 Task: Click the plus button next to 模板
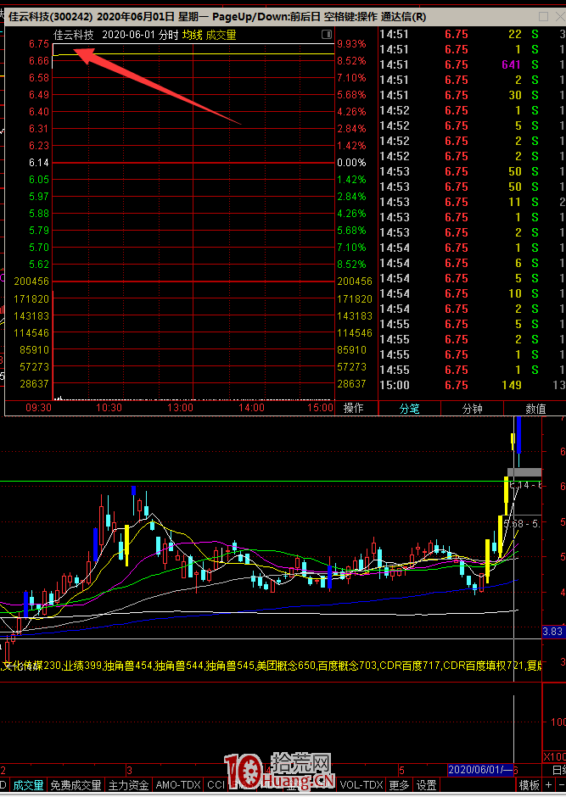[x=549, y=785]
